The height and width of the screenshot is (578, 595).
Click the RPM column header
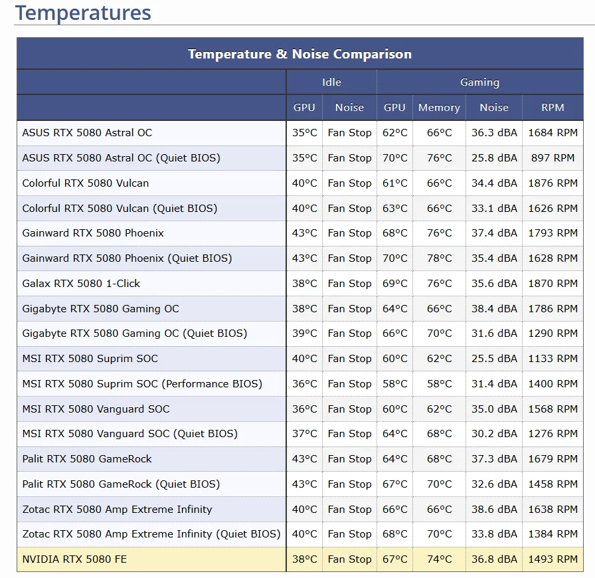(x=552, y=108)
